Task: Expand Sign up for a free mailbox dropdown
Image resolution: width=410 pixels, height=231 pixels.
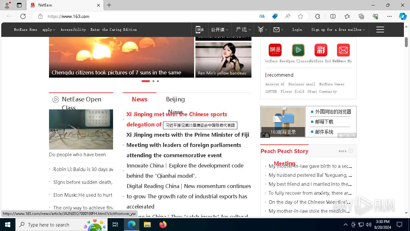Action: tap(338, 30)
